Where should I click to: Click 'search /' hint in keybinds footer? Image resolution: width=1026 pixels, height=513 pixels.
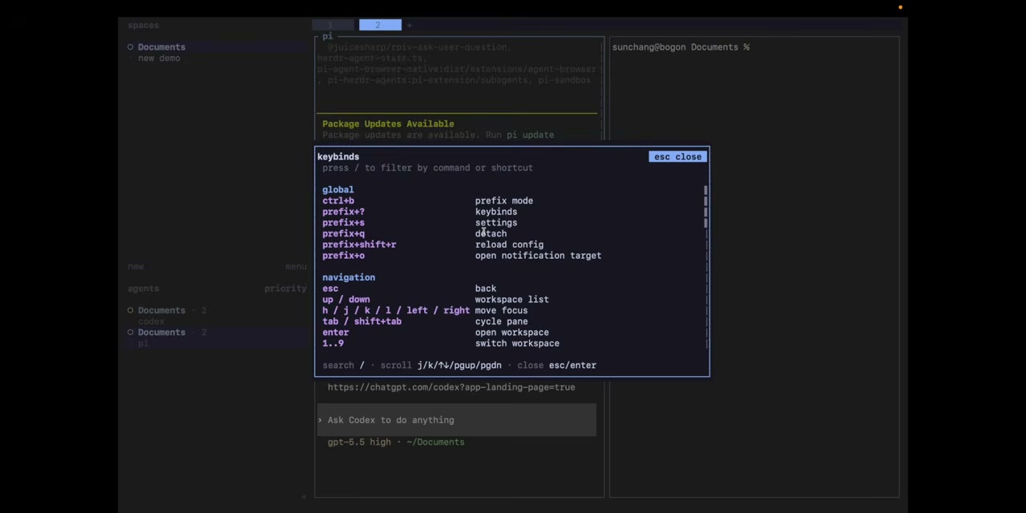click(x=343, y=365)
